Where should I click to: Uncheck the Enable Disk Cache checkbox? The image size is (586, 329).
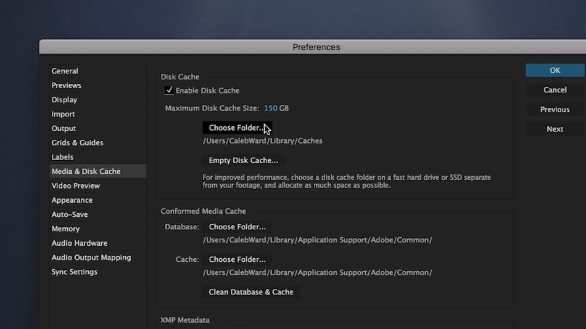pos(169,91)
